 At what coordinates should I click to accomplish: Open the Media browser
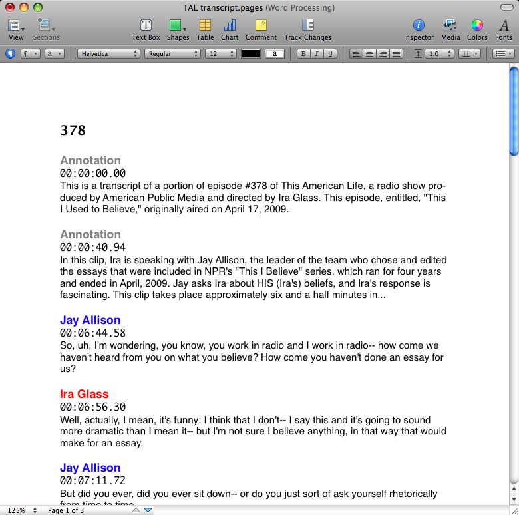coord(450,29)
